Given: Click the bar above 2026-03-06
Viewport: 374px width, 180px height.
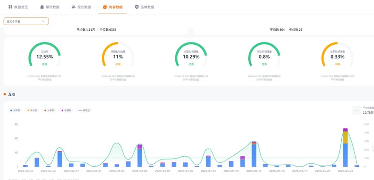Looking at the screenshot, I should tap(140, 155).
